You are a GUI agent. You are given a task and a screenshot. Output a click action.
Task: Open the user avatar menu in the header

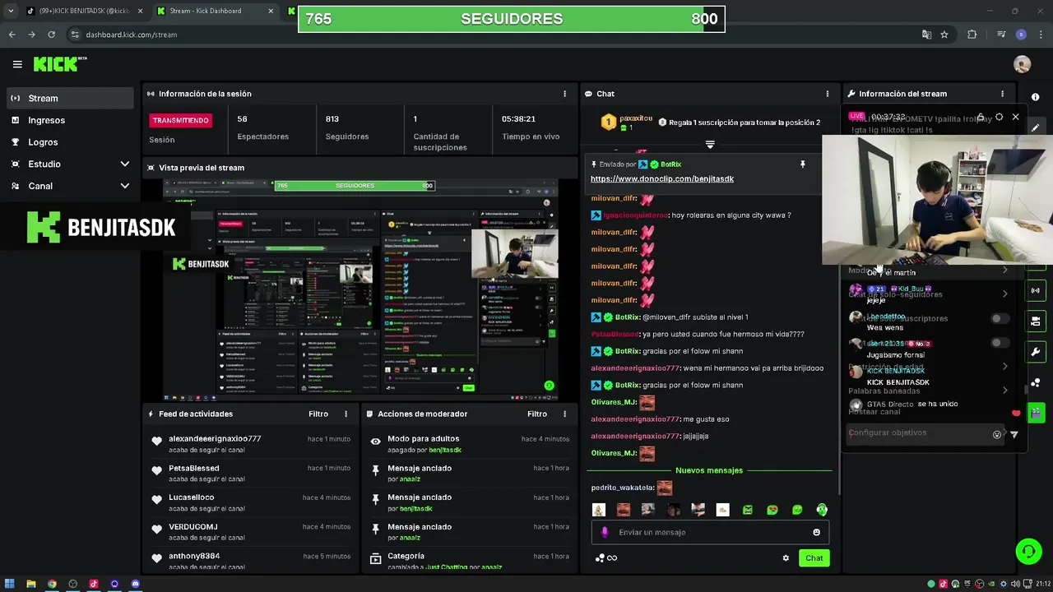(x=1022, y=64)
